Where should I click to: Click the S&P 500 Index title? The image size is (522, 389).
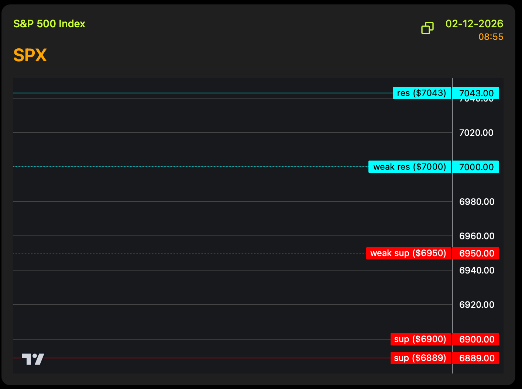49,24
